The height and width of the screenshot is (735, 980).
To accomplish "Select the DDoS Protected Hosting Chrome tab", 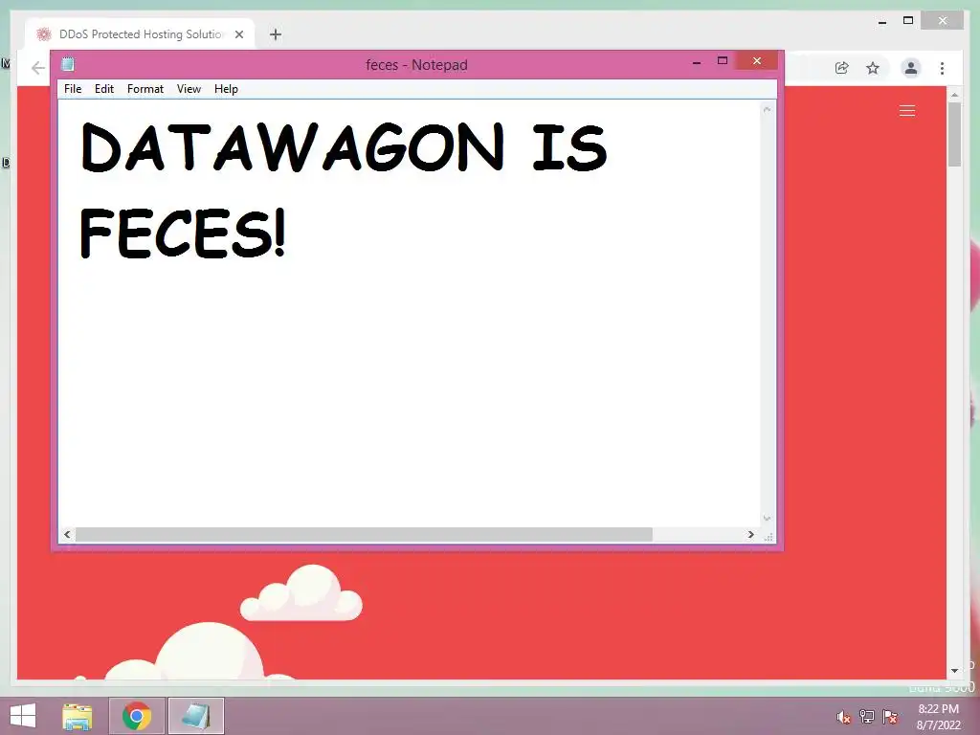I will [x=140, y=34].
